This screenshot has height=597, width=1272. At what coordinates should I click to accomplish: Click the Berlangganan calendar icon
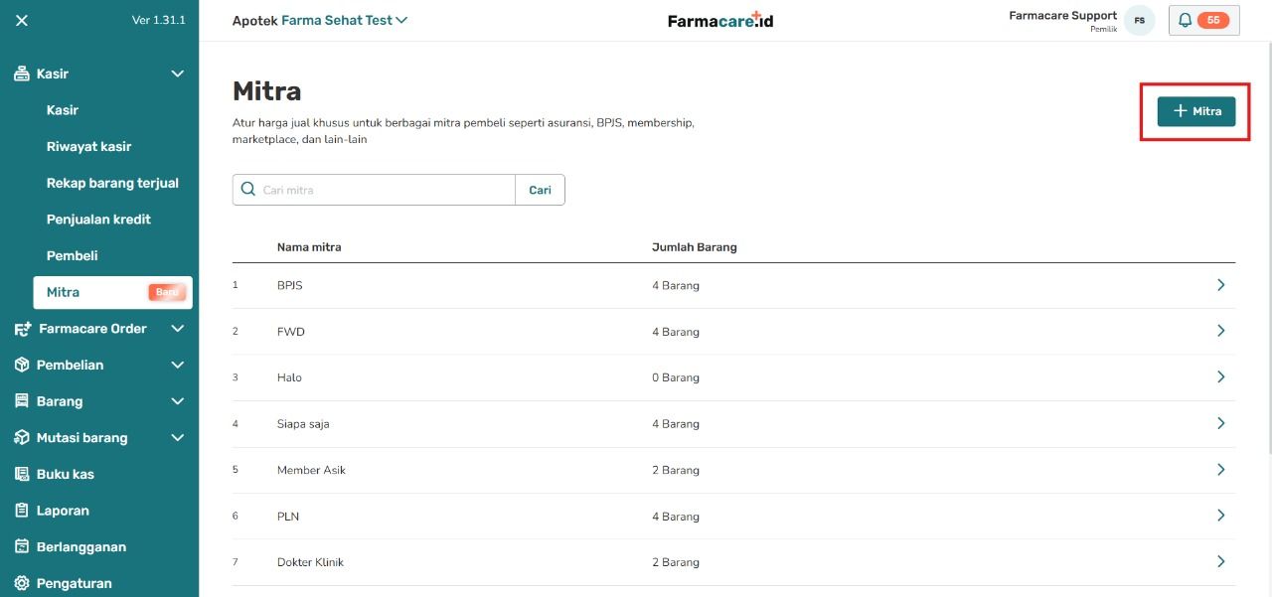(22, 546)
